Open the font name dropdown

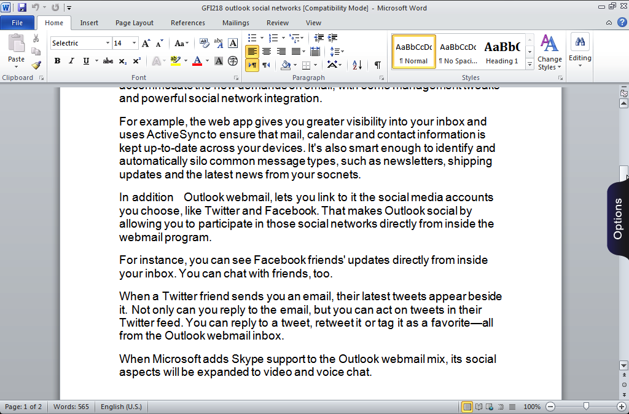(x=107, y=43)
